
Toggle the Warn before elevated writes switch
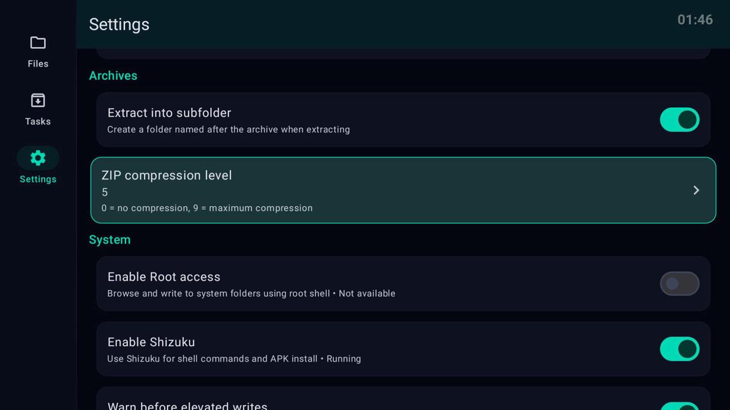(679, 406)
